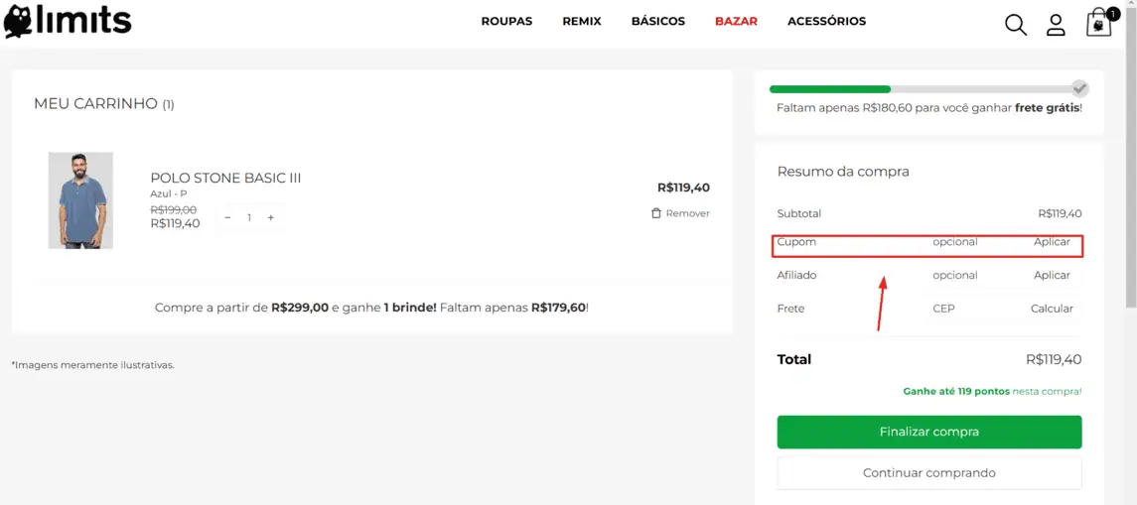The height and width of the screenshot is (505, 1137).
Task: Open the shopping bag cart icon
Action: coord(1098,24)
